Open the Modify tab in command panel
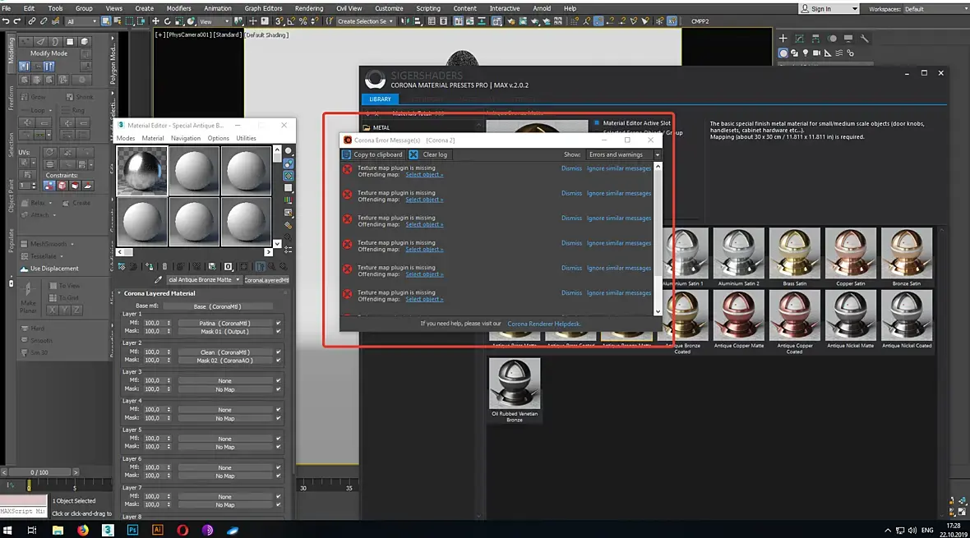Image resolution: width=970 pixels, height=538 pixels. pyautogui.click(x=799, y=39)
